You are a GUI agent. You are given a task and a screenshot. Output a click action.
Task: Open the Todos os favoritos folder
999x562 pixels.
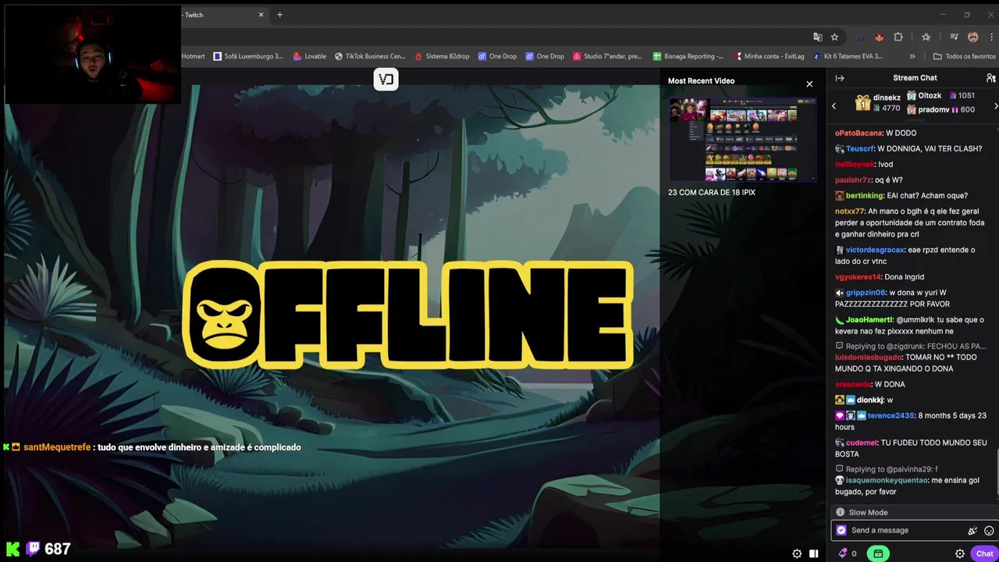click(965, 56)
